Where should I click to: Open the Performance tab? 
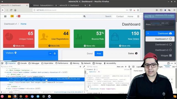[x=62, y=63]
